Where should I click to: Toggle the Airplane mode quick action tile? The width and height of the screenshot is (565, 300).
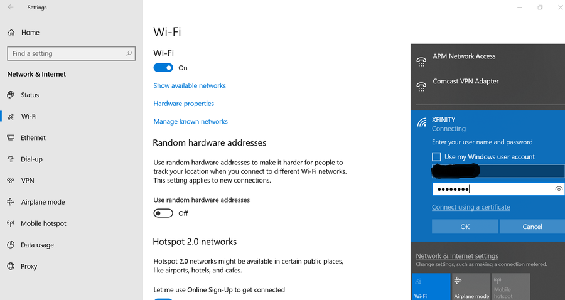coord(471,287)
